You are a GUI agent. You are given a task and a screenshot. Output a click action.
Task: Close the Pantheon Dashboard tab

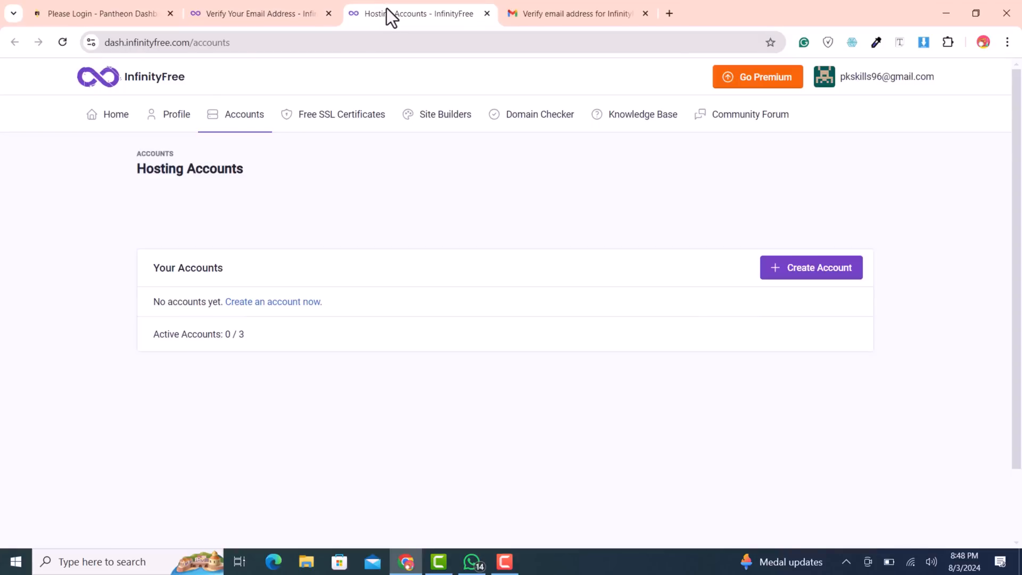(170, 14)
